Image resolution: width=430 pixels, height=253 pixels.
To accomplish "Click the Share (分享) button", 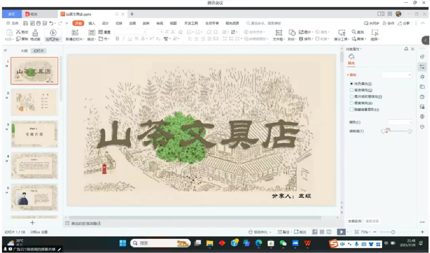I will (x=404, y=23).
